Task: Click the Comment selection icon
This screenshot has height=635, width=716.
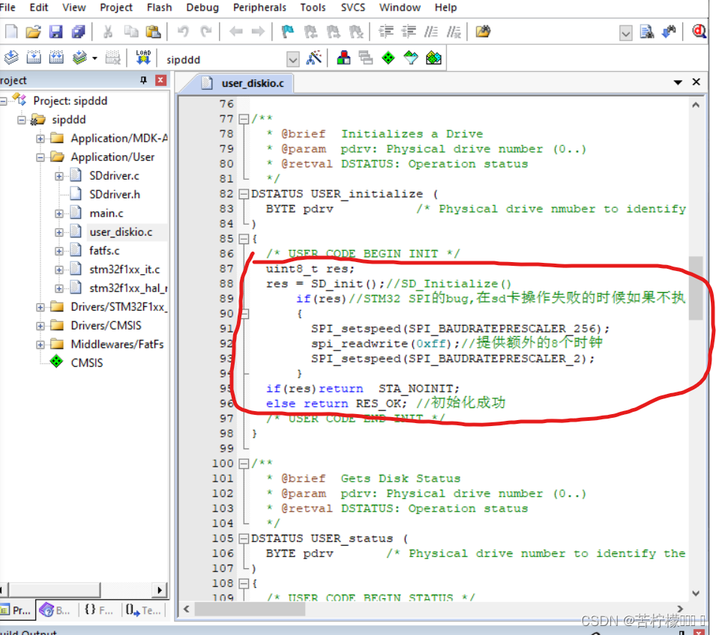Action: pos(431,31)
